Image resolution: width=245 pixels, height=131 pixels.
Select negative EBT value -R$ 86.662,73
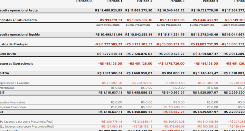(173, 112)
